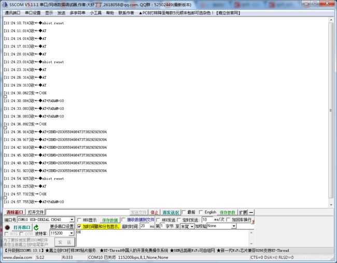The width and height of the screenshot is (337, 263).
Task: Click the greyed 发送文件 button
Action: (139, 213)
